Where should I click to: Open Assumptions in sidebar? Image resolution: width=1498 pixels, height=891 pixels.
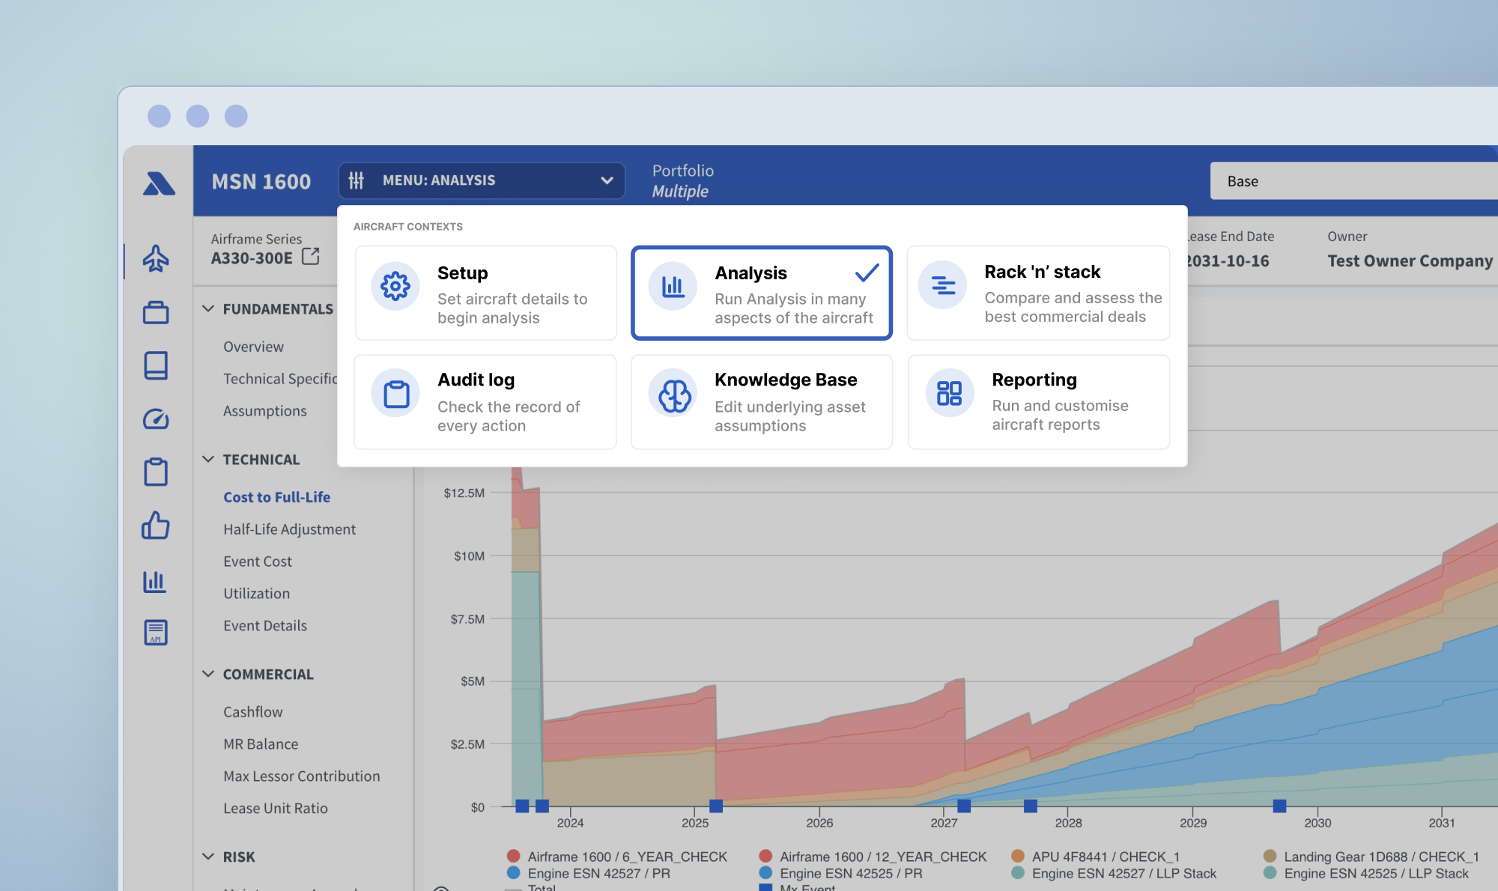coord(265,411)
